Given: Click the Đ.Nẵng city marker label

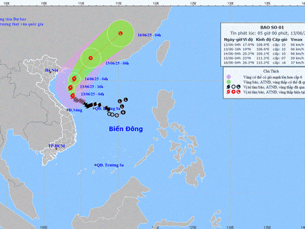Looking at the screenshot, I should tap(76, 110).
